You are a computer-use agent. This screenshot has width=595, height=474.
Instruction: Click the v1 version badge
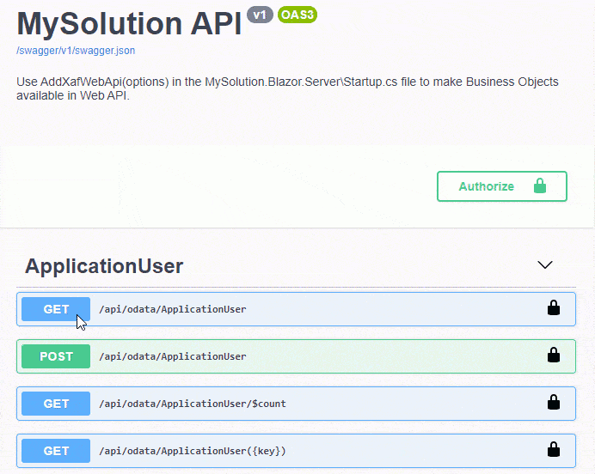click(x=260, y=15)
